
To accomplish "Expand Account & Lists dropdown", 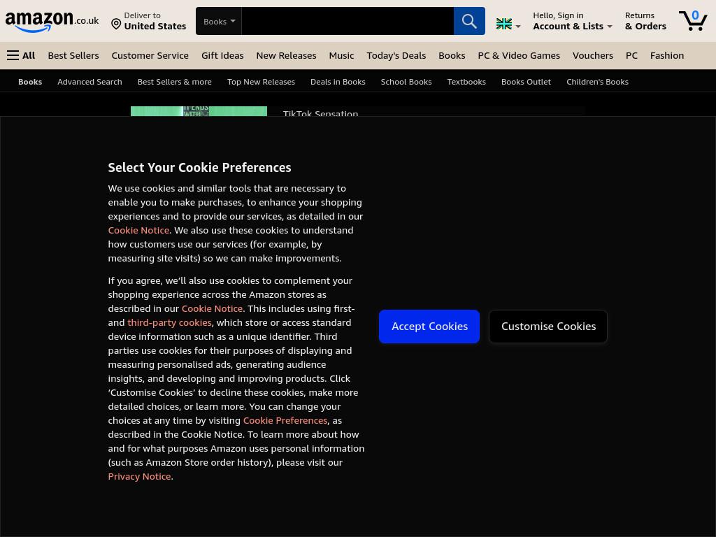I will coord(572,21).
